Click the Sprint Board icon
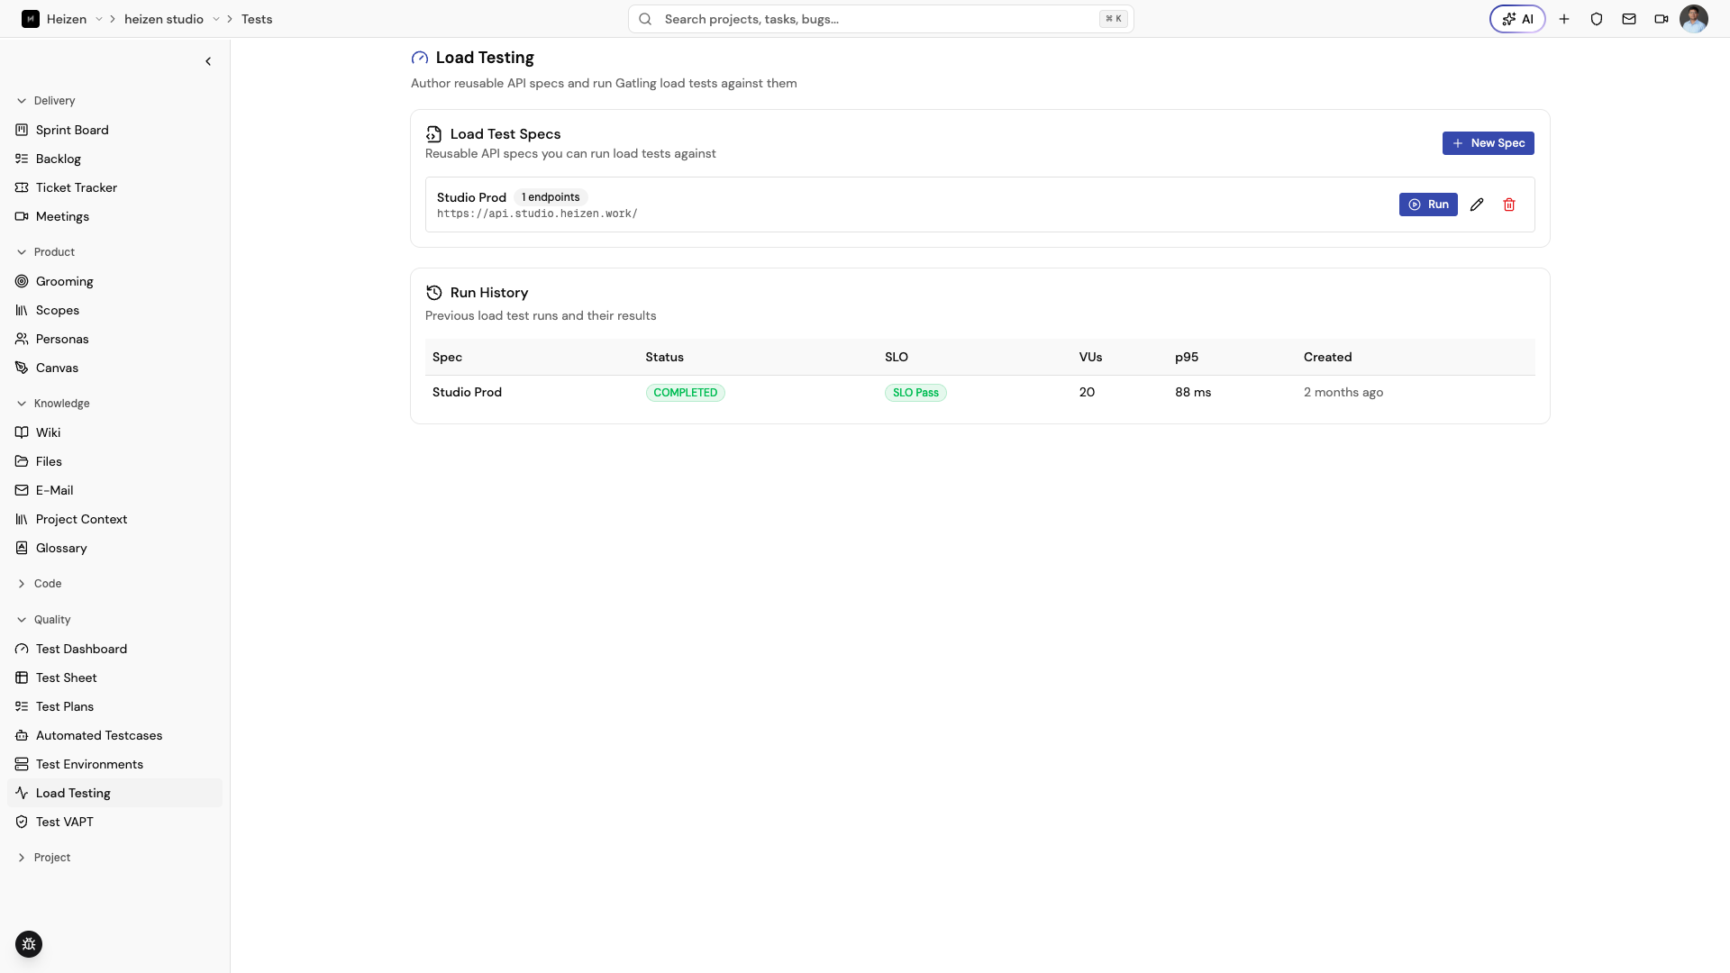This screenshot has height=973, width=1730. click(22, 130)
